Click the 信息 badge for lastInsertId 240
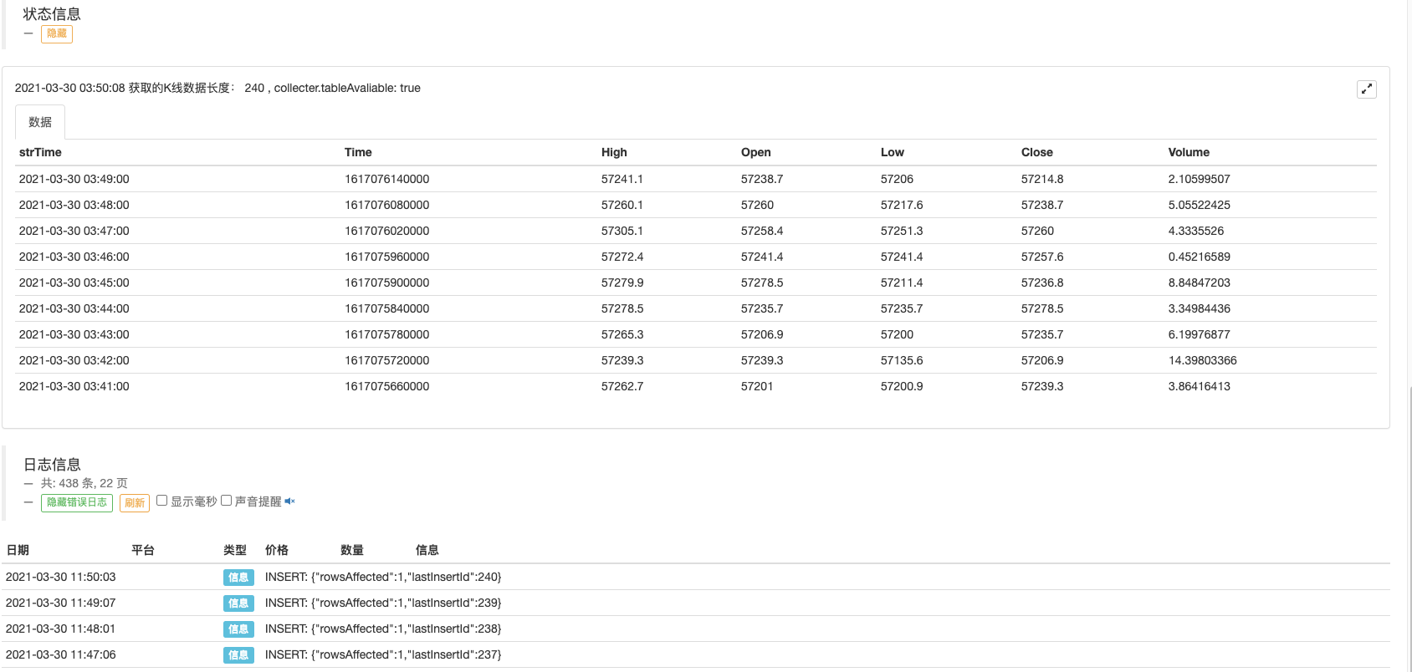Image resolution: width=1412 pixels, height=672 pixels. tap(238, 578)
